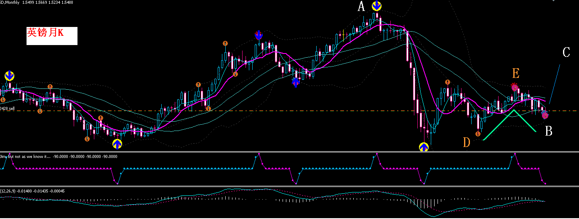Click the blue down-arrow icon right of 英镑月K box
Image resolution: width=579 pixels, height=219 pixels.
pos(259,35)
